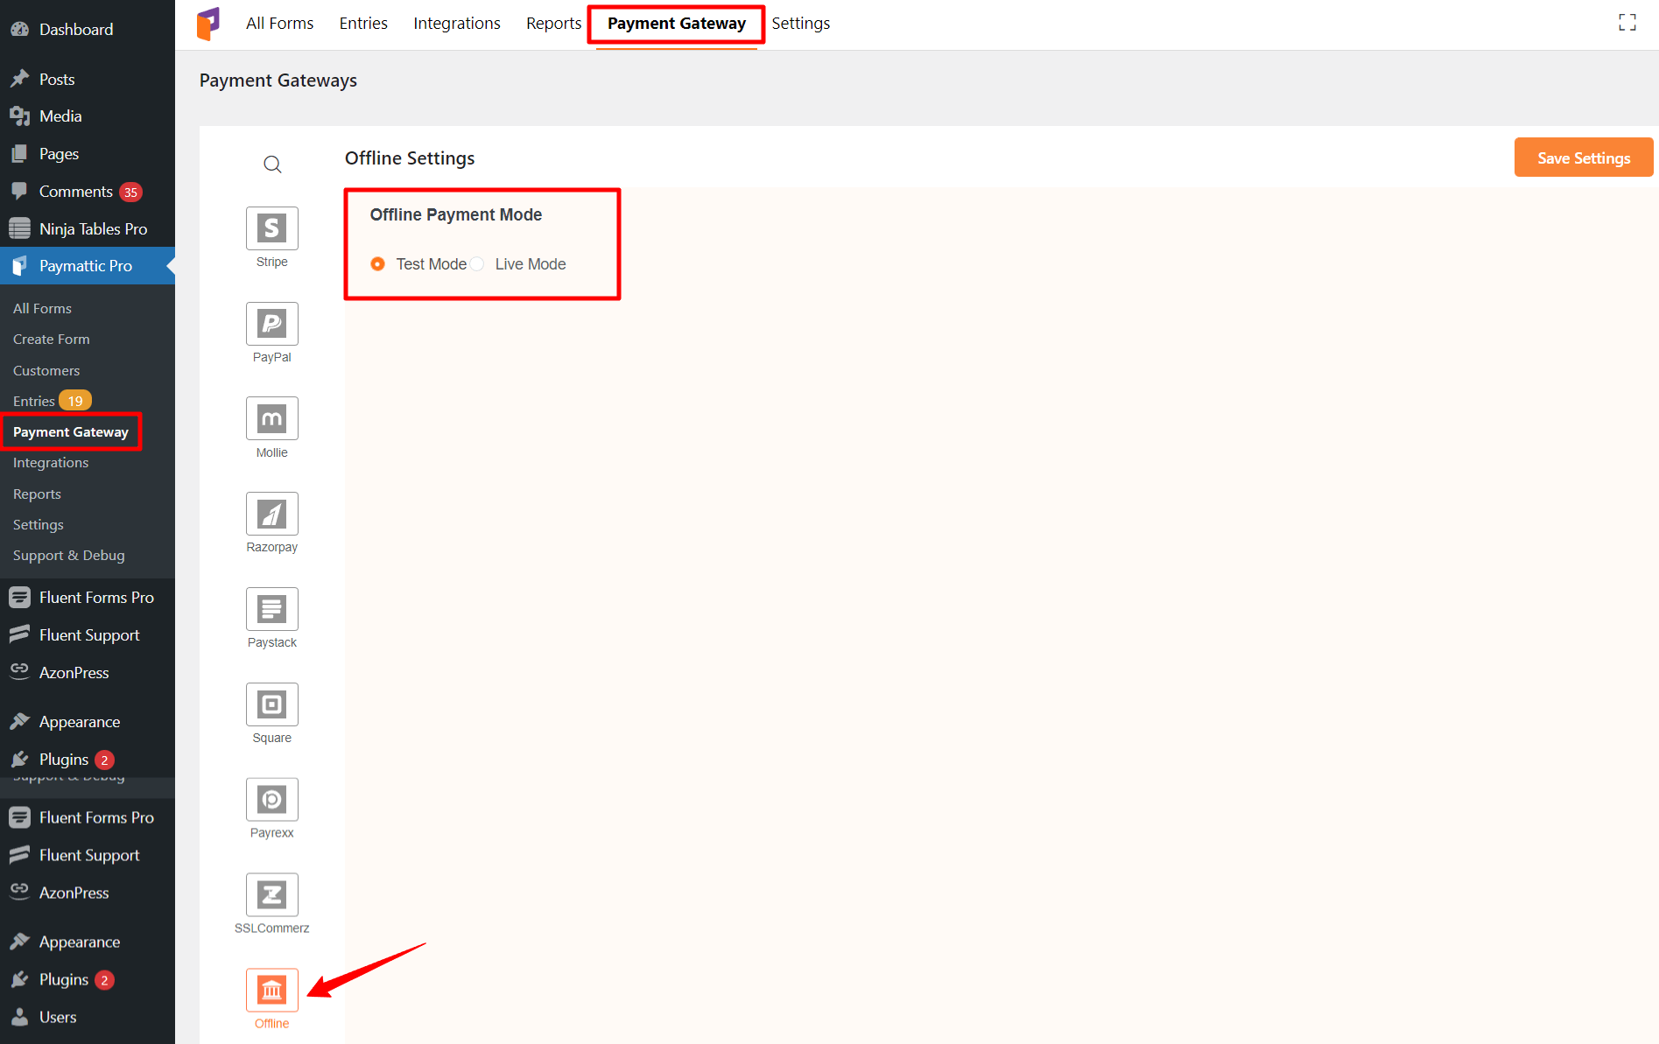Open Settings in sidebar submenu

click(39, 524)
